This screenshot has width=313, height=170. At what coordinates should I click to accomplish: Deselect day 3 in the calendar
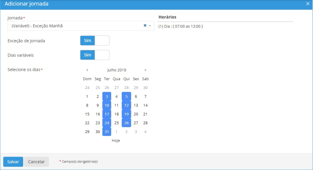107,97
